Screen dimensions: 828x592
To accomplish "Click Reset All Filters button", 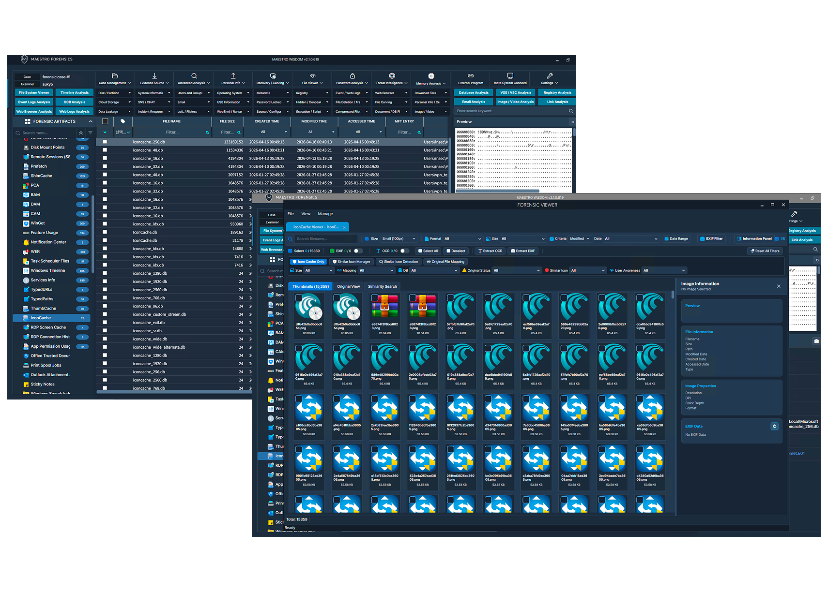I will coord(765,251).
